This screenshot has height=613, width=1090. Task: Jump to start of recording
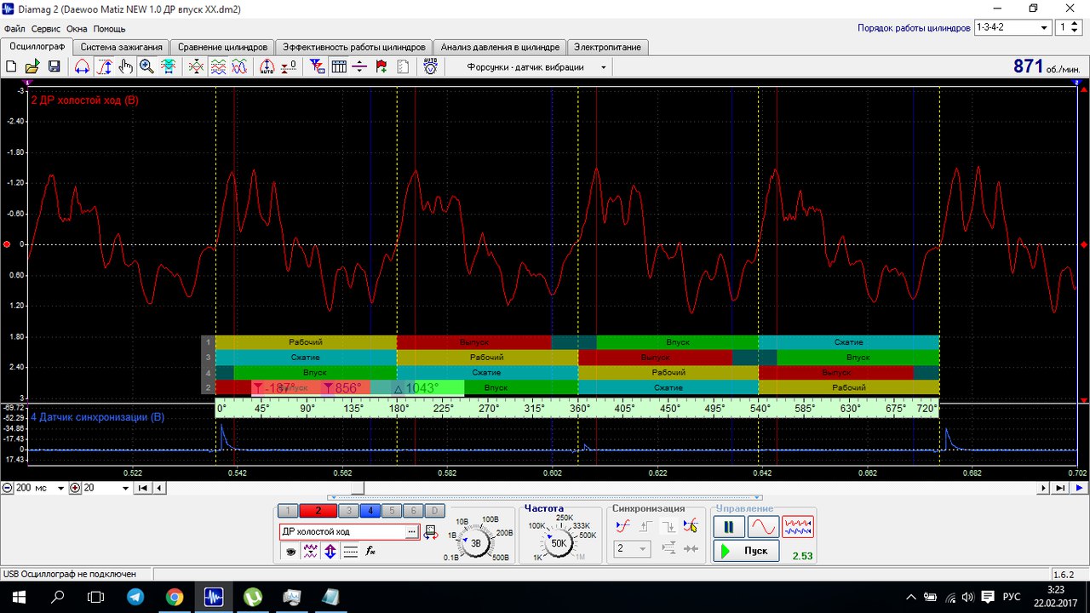(143, 488)
